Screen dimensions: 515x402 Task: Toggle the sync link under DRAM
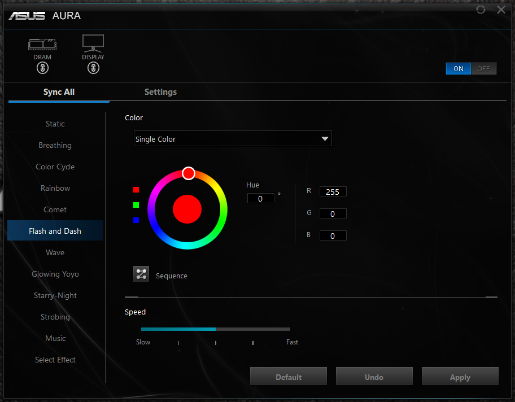[42, 68]
